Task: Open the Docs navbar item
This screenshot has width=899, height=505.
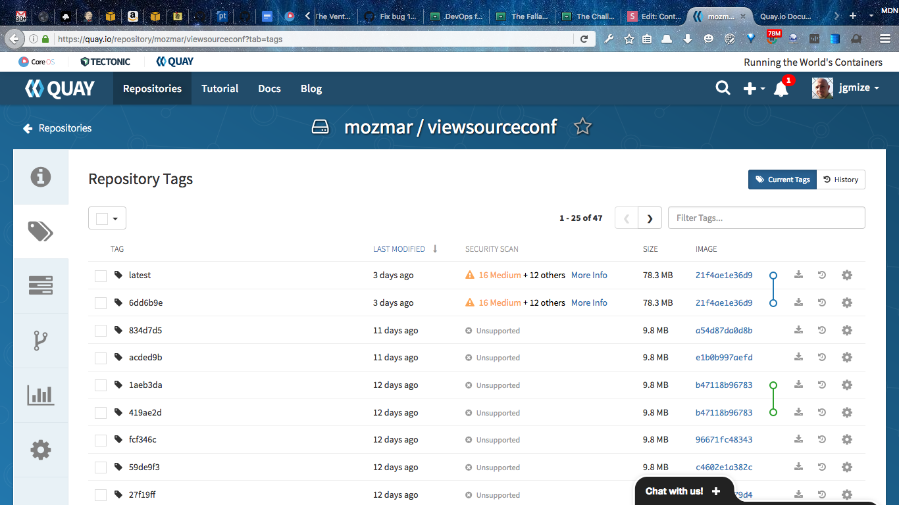Action: pyautogui.click(x=269, y=88)
